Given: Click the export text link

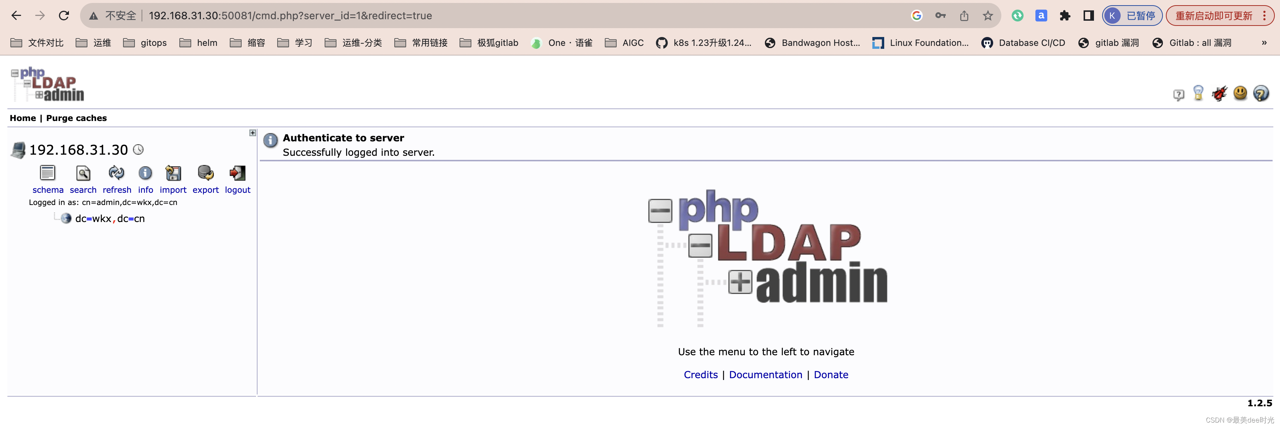Looking at the screenshot, I should pyautogui.click(x=206, y=190).
